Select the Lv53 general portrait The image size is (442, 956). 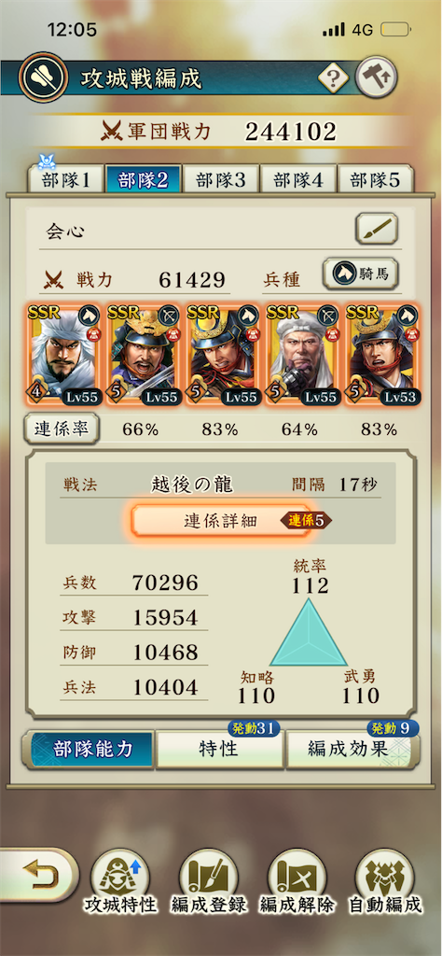382,356
